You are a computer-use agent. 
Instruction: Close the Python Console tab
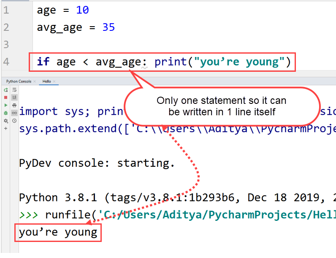click(x=35, y=81)
